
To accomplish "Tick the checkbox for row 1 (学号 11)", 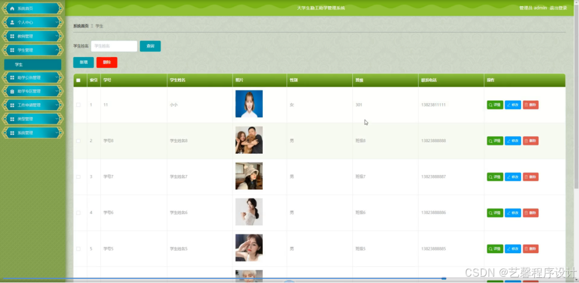I will coord(79,105).
